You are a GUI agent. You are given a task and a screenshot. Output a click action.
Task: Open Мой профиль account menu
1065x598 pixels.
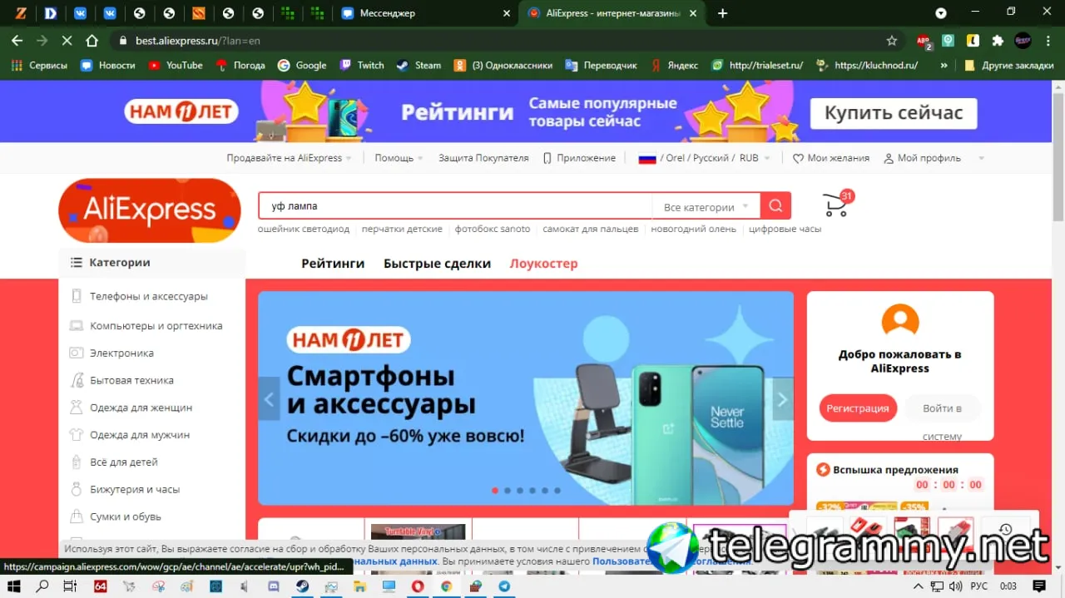point(922,158)
